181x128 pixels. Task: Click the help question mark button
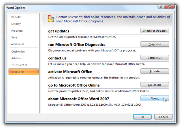161,6
